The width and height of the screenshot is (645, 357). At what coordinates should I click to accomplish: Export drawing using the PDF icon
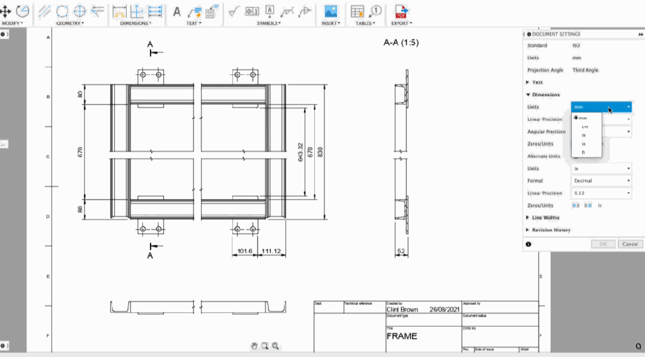pos(400,11)
